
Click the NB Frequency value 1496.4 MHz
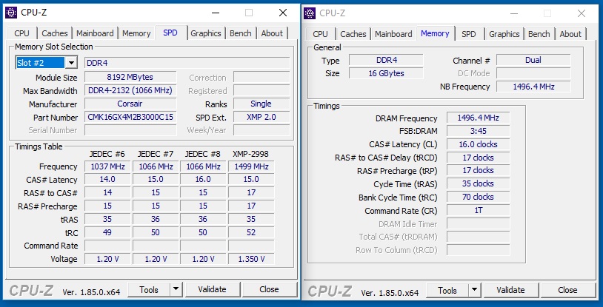(x=533, y=87)
